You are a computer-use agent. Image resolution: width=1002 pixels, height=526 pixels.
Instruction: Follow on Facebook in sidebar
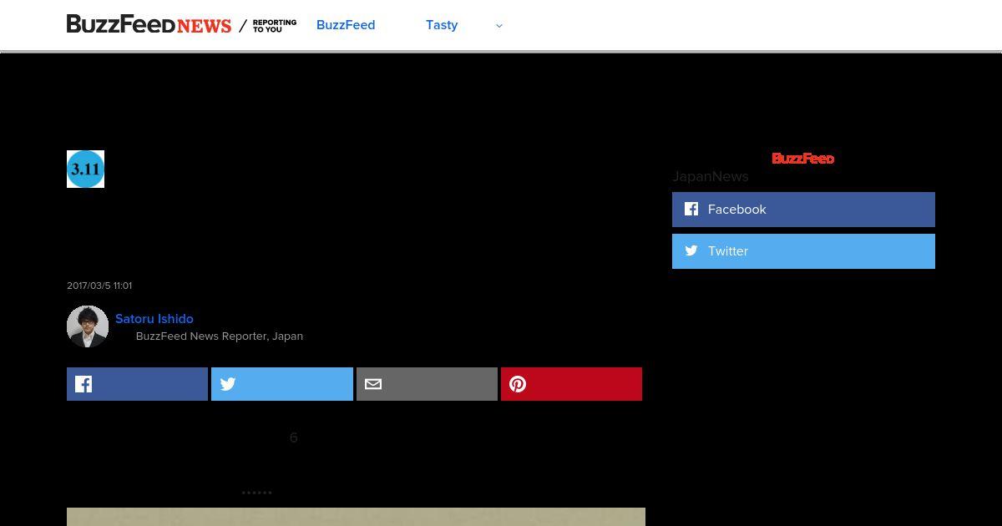point(803,210)
